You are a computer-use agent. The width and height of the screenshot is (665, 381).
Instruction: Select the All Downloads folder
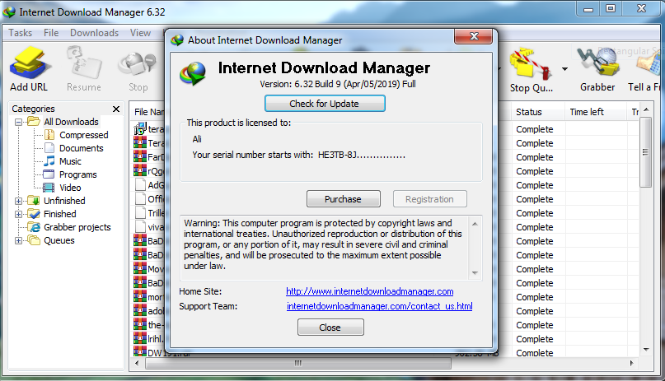[x=71, y=122]
